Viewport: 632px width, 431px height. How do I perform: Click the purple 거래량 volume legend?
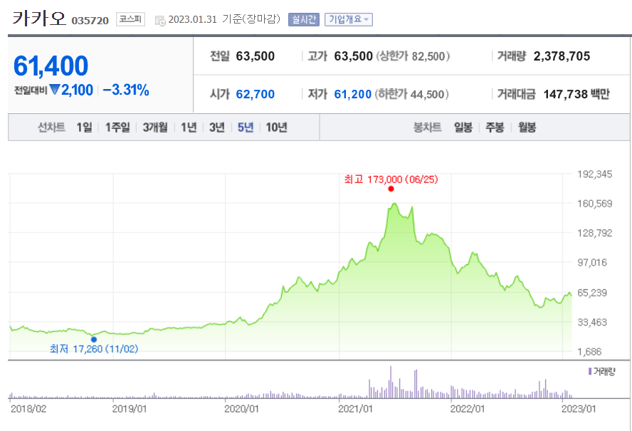tap(602, 371)
